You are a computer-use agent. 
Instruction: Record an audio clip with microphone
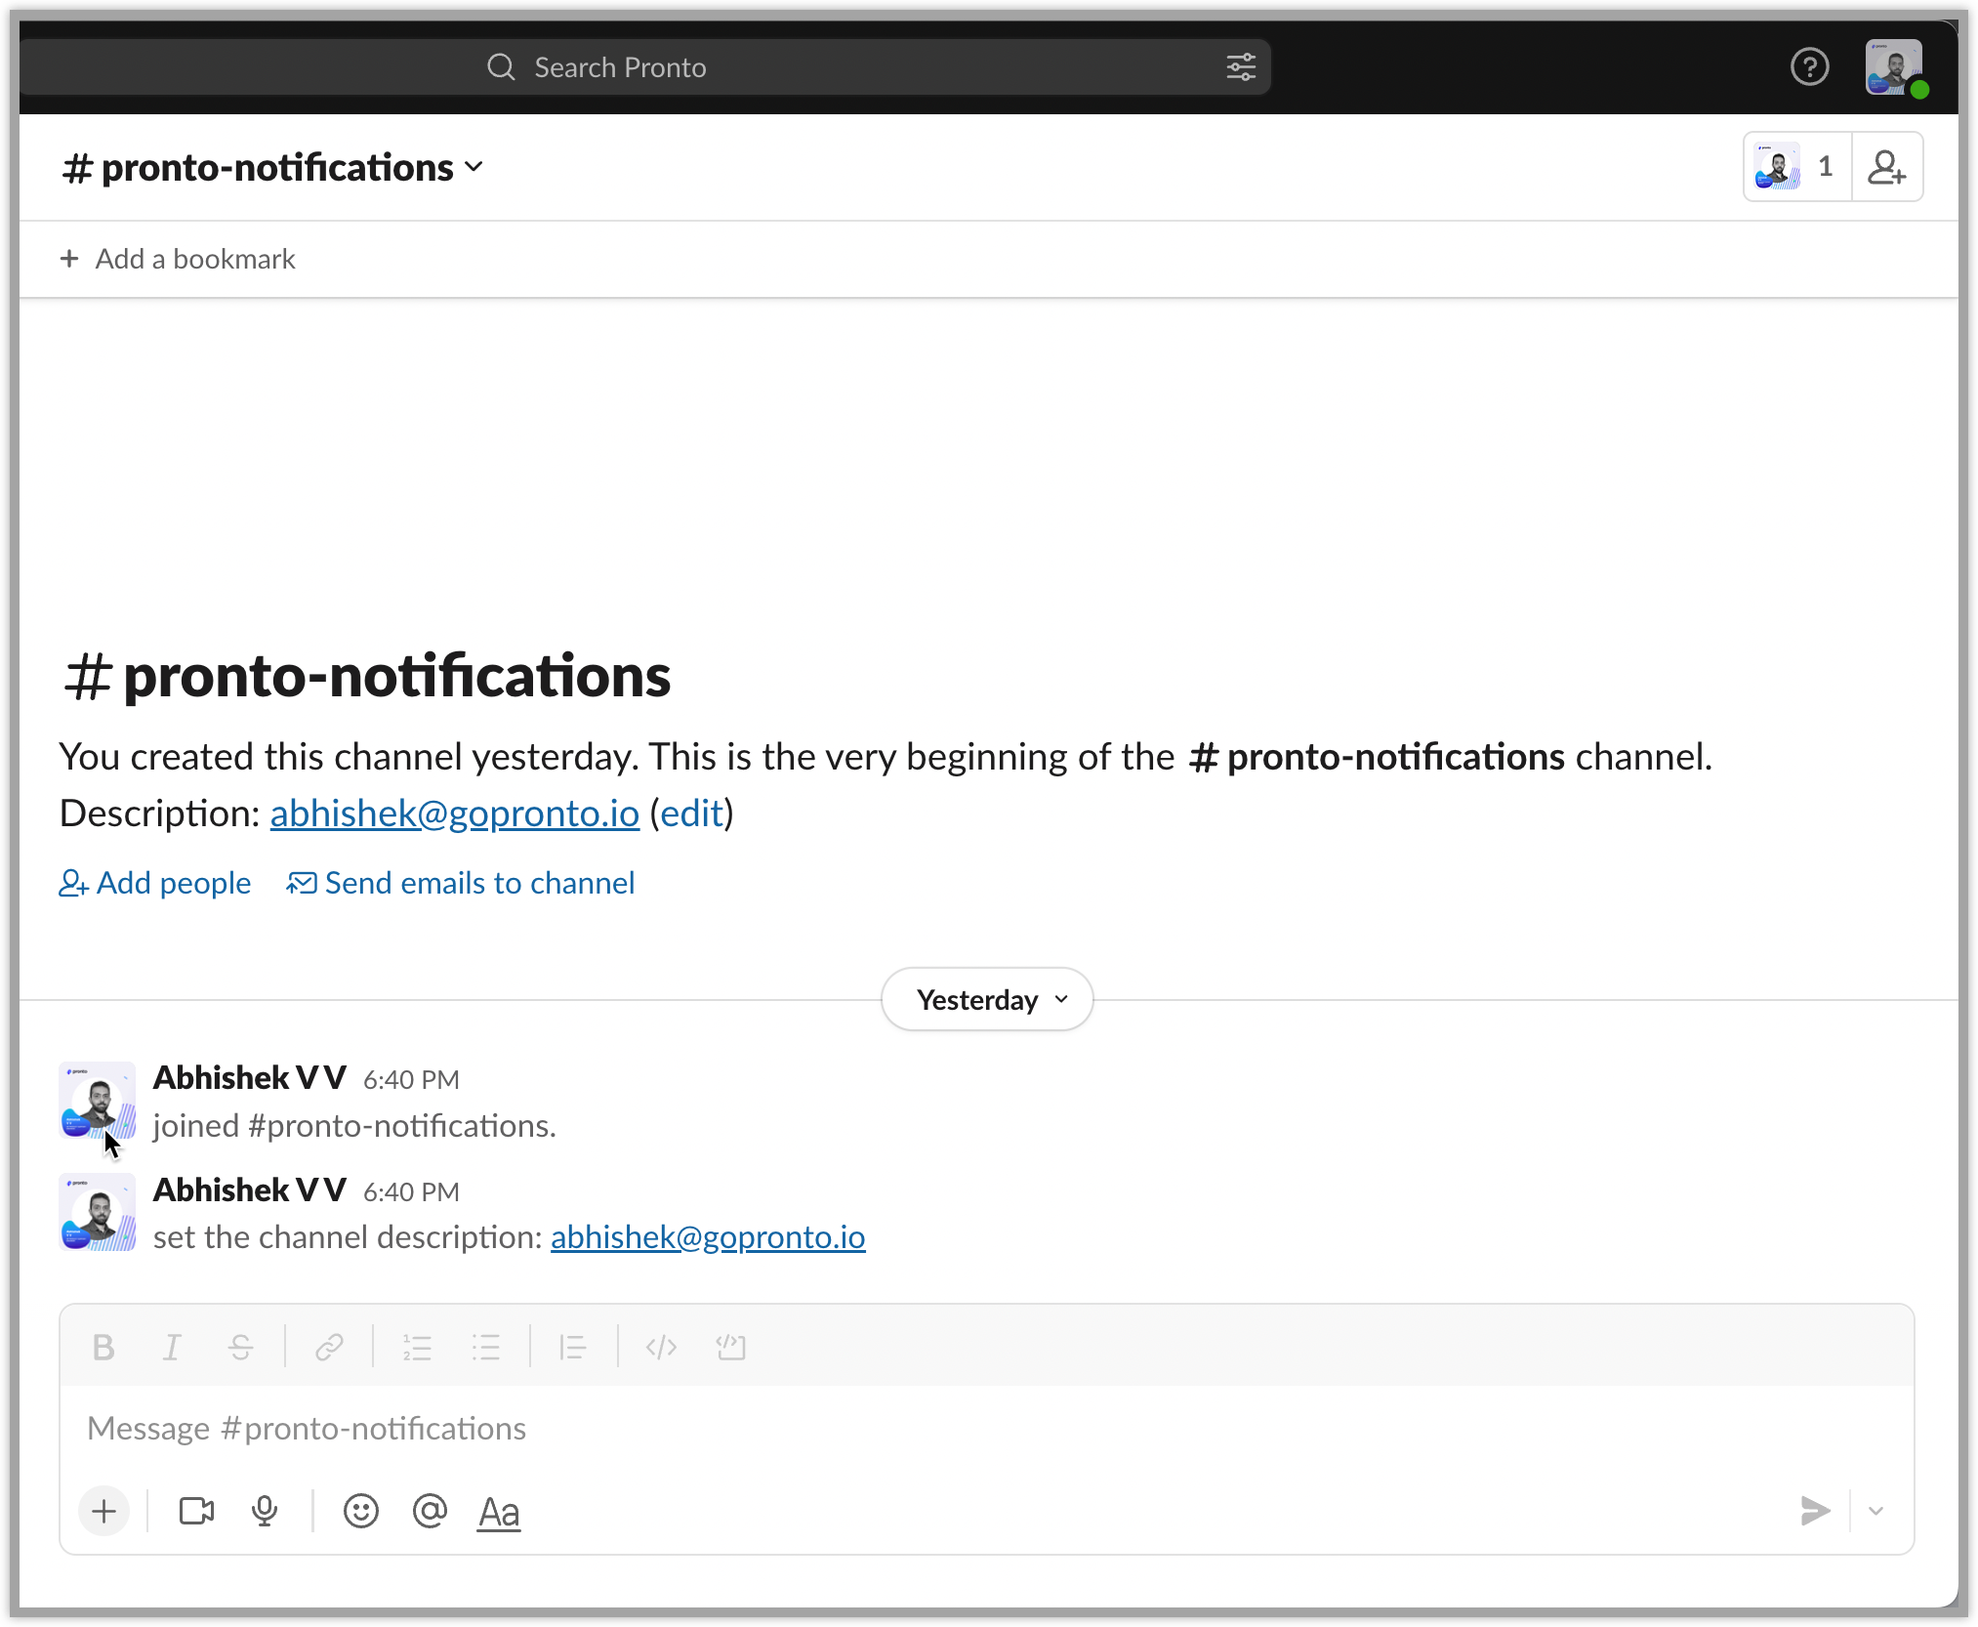(x=265, y=1512)
